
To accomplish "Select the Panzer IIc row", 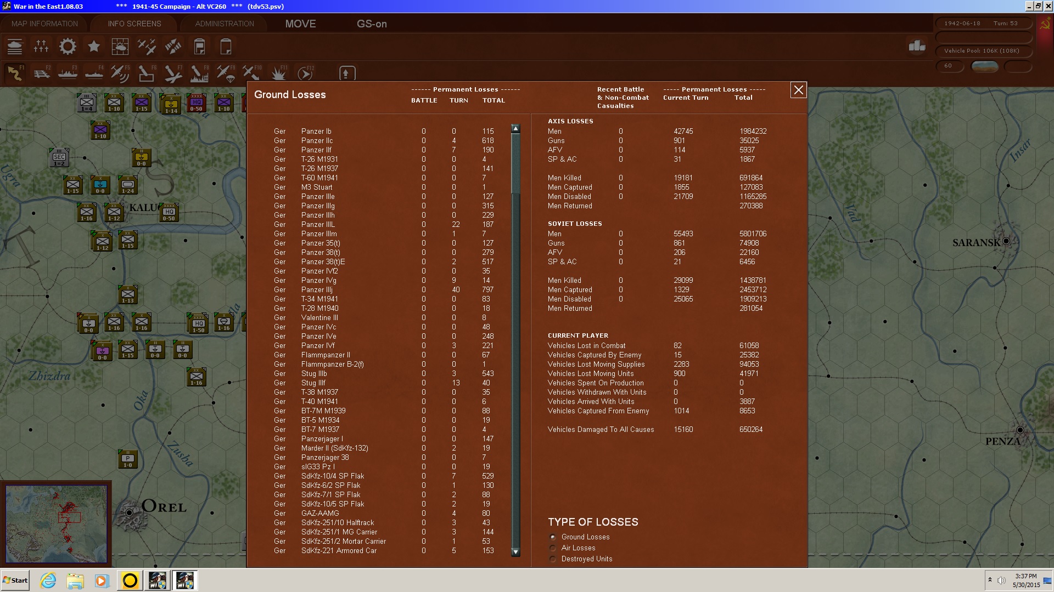I will (x=384, y=140).
